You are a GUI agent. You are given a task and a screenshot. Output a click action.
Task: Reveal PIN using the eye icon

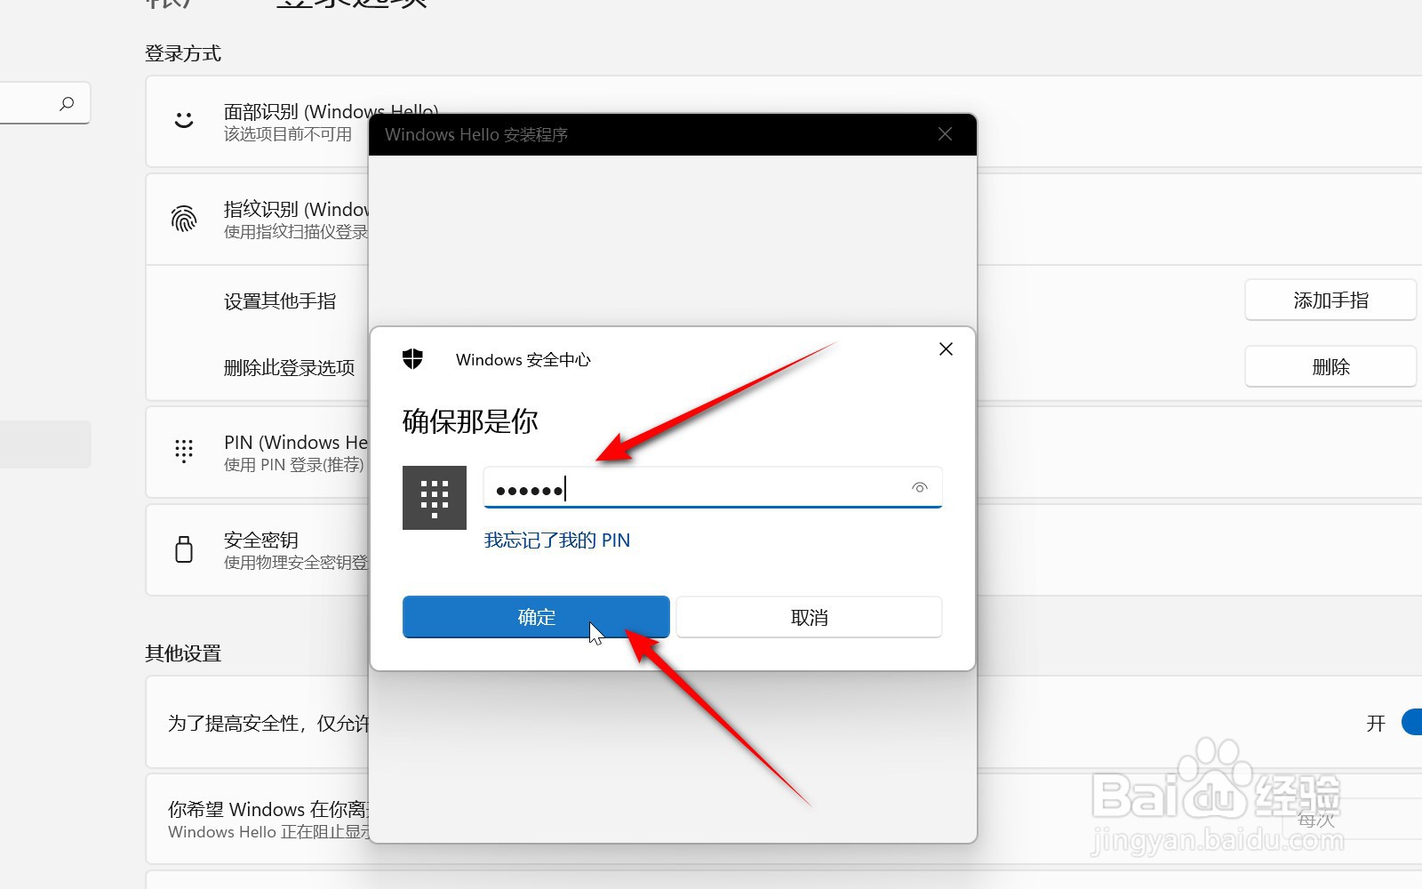pyautogui.click(x=920, y=487)
